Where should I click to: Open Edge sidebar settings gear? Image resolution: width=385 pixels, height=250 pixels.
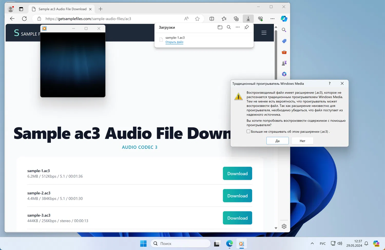284,226
